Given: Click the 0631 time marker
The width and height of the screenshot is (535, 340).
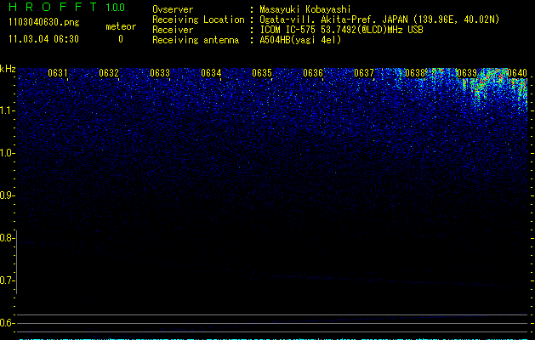Looking at the screenshot, I should (x=58, y=73).
